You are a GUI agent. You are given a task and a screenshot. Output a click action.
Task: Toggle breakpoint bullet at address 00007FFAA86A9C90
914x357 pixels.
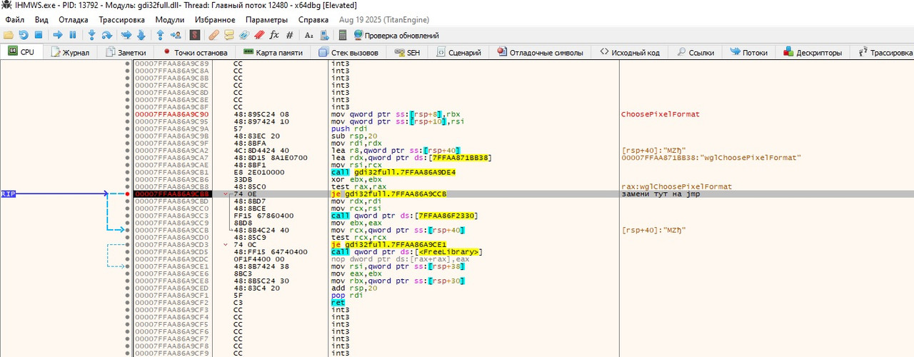128,114
